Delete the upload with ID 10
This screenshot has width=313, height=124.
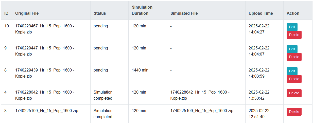pos(294,35)
